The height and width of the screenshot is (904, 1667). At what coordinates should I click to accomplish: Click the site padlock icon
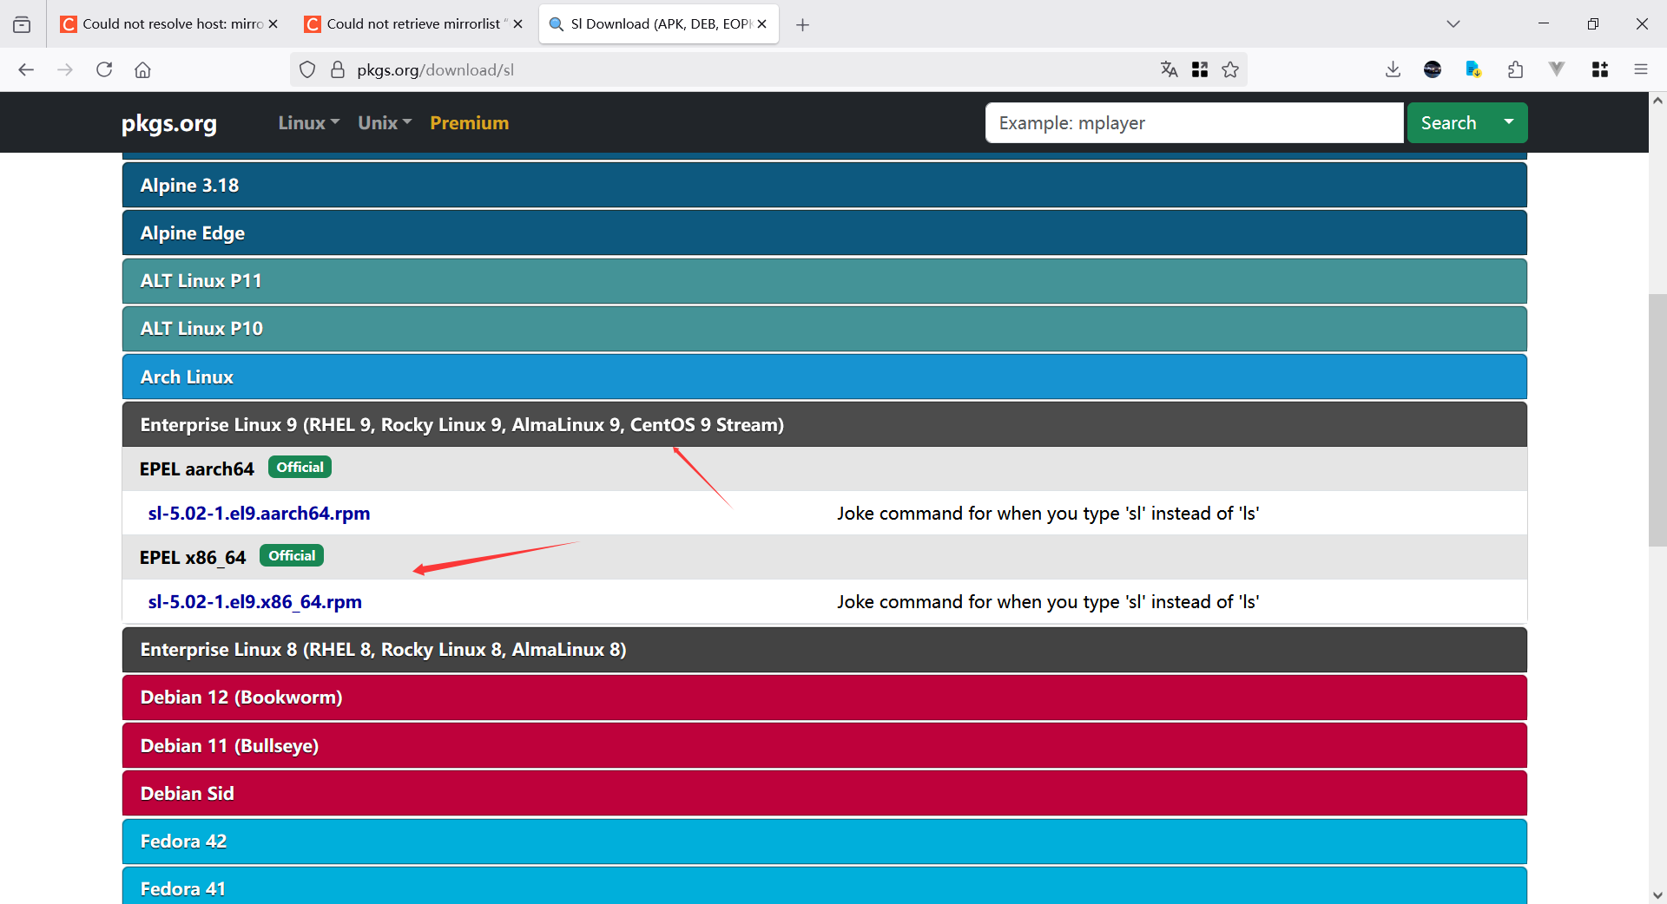tap(338, 69)
